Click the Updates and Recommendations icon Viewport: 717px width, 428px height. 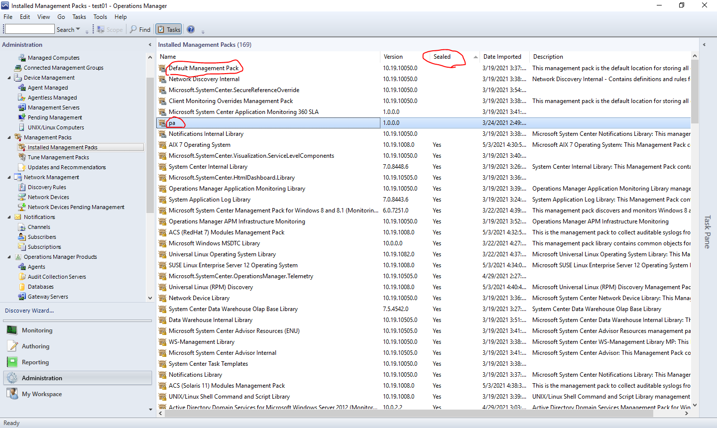point(22,167)
